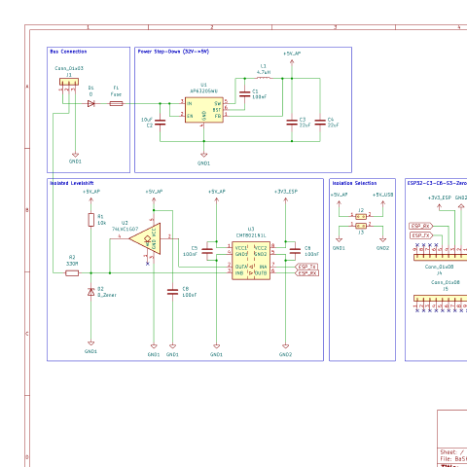Select the L1 4.7uH inductor
The image size is (467, 467).
coord(264,78)
